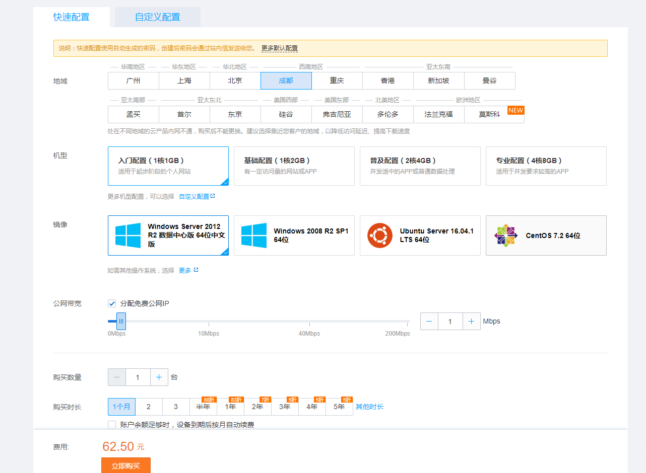Select 普及配置 (2核4GB) machine type

click(x=420, y=166)
